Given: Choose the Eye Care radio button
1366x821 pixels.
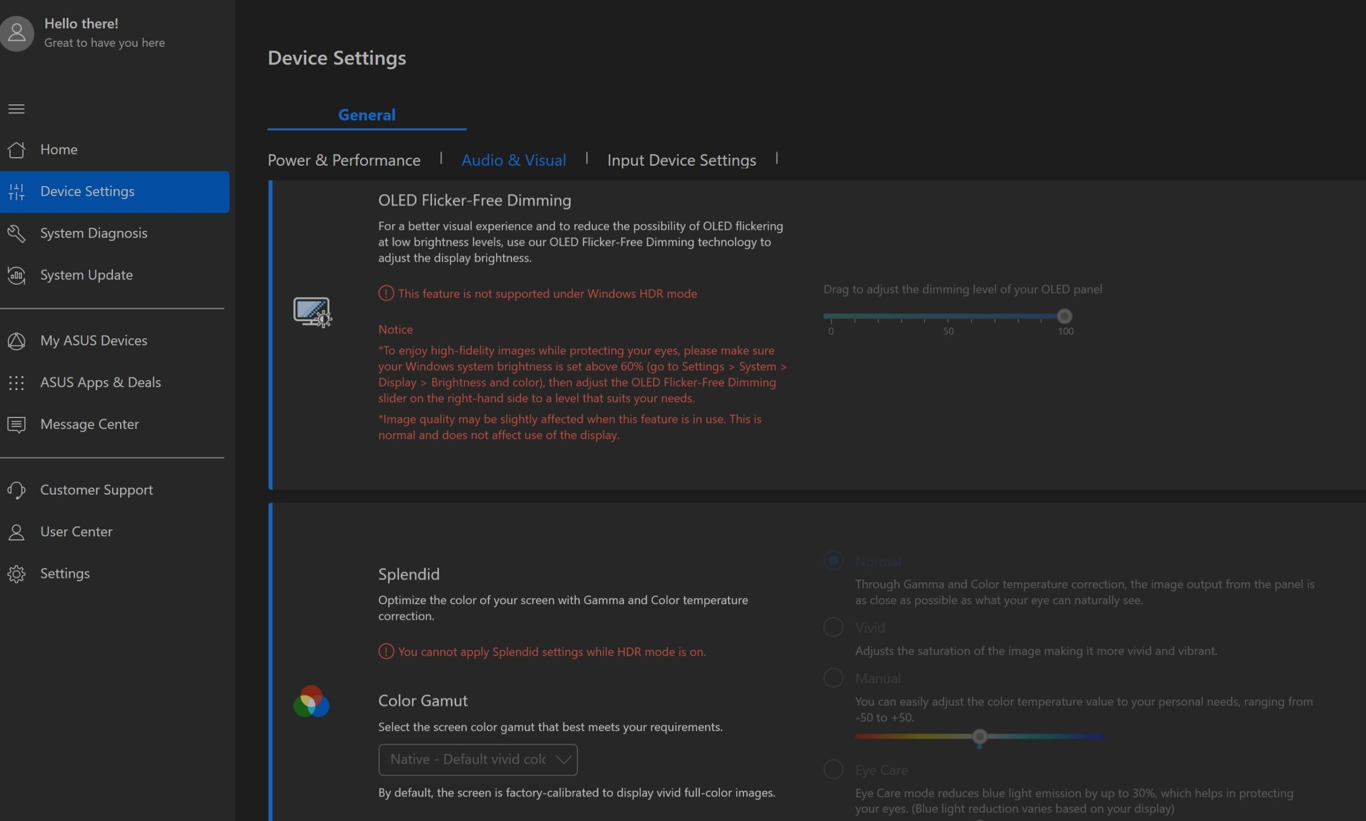Looking at the screenshot, I should click(833, 769).
